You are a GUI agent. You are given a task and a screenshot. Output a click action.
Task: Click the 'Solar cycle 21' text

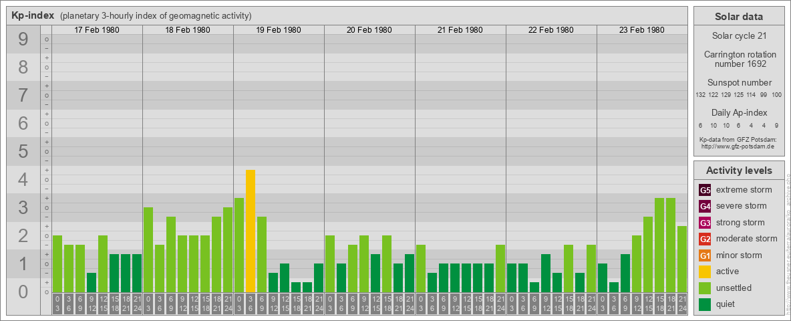coord(739,36)
